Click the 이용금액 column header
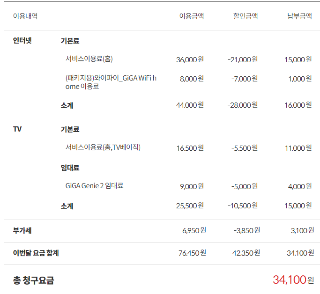This screenshot has width=320, height=294. click(192, 16)
